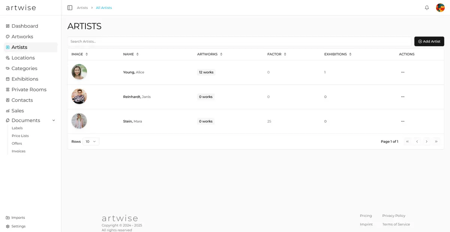Open All Artists breadcrumb link
Image resolution: width=450 pixels, height=232 pixels.
tap(103, 7)
